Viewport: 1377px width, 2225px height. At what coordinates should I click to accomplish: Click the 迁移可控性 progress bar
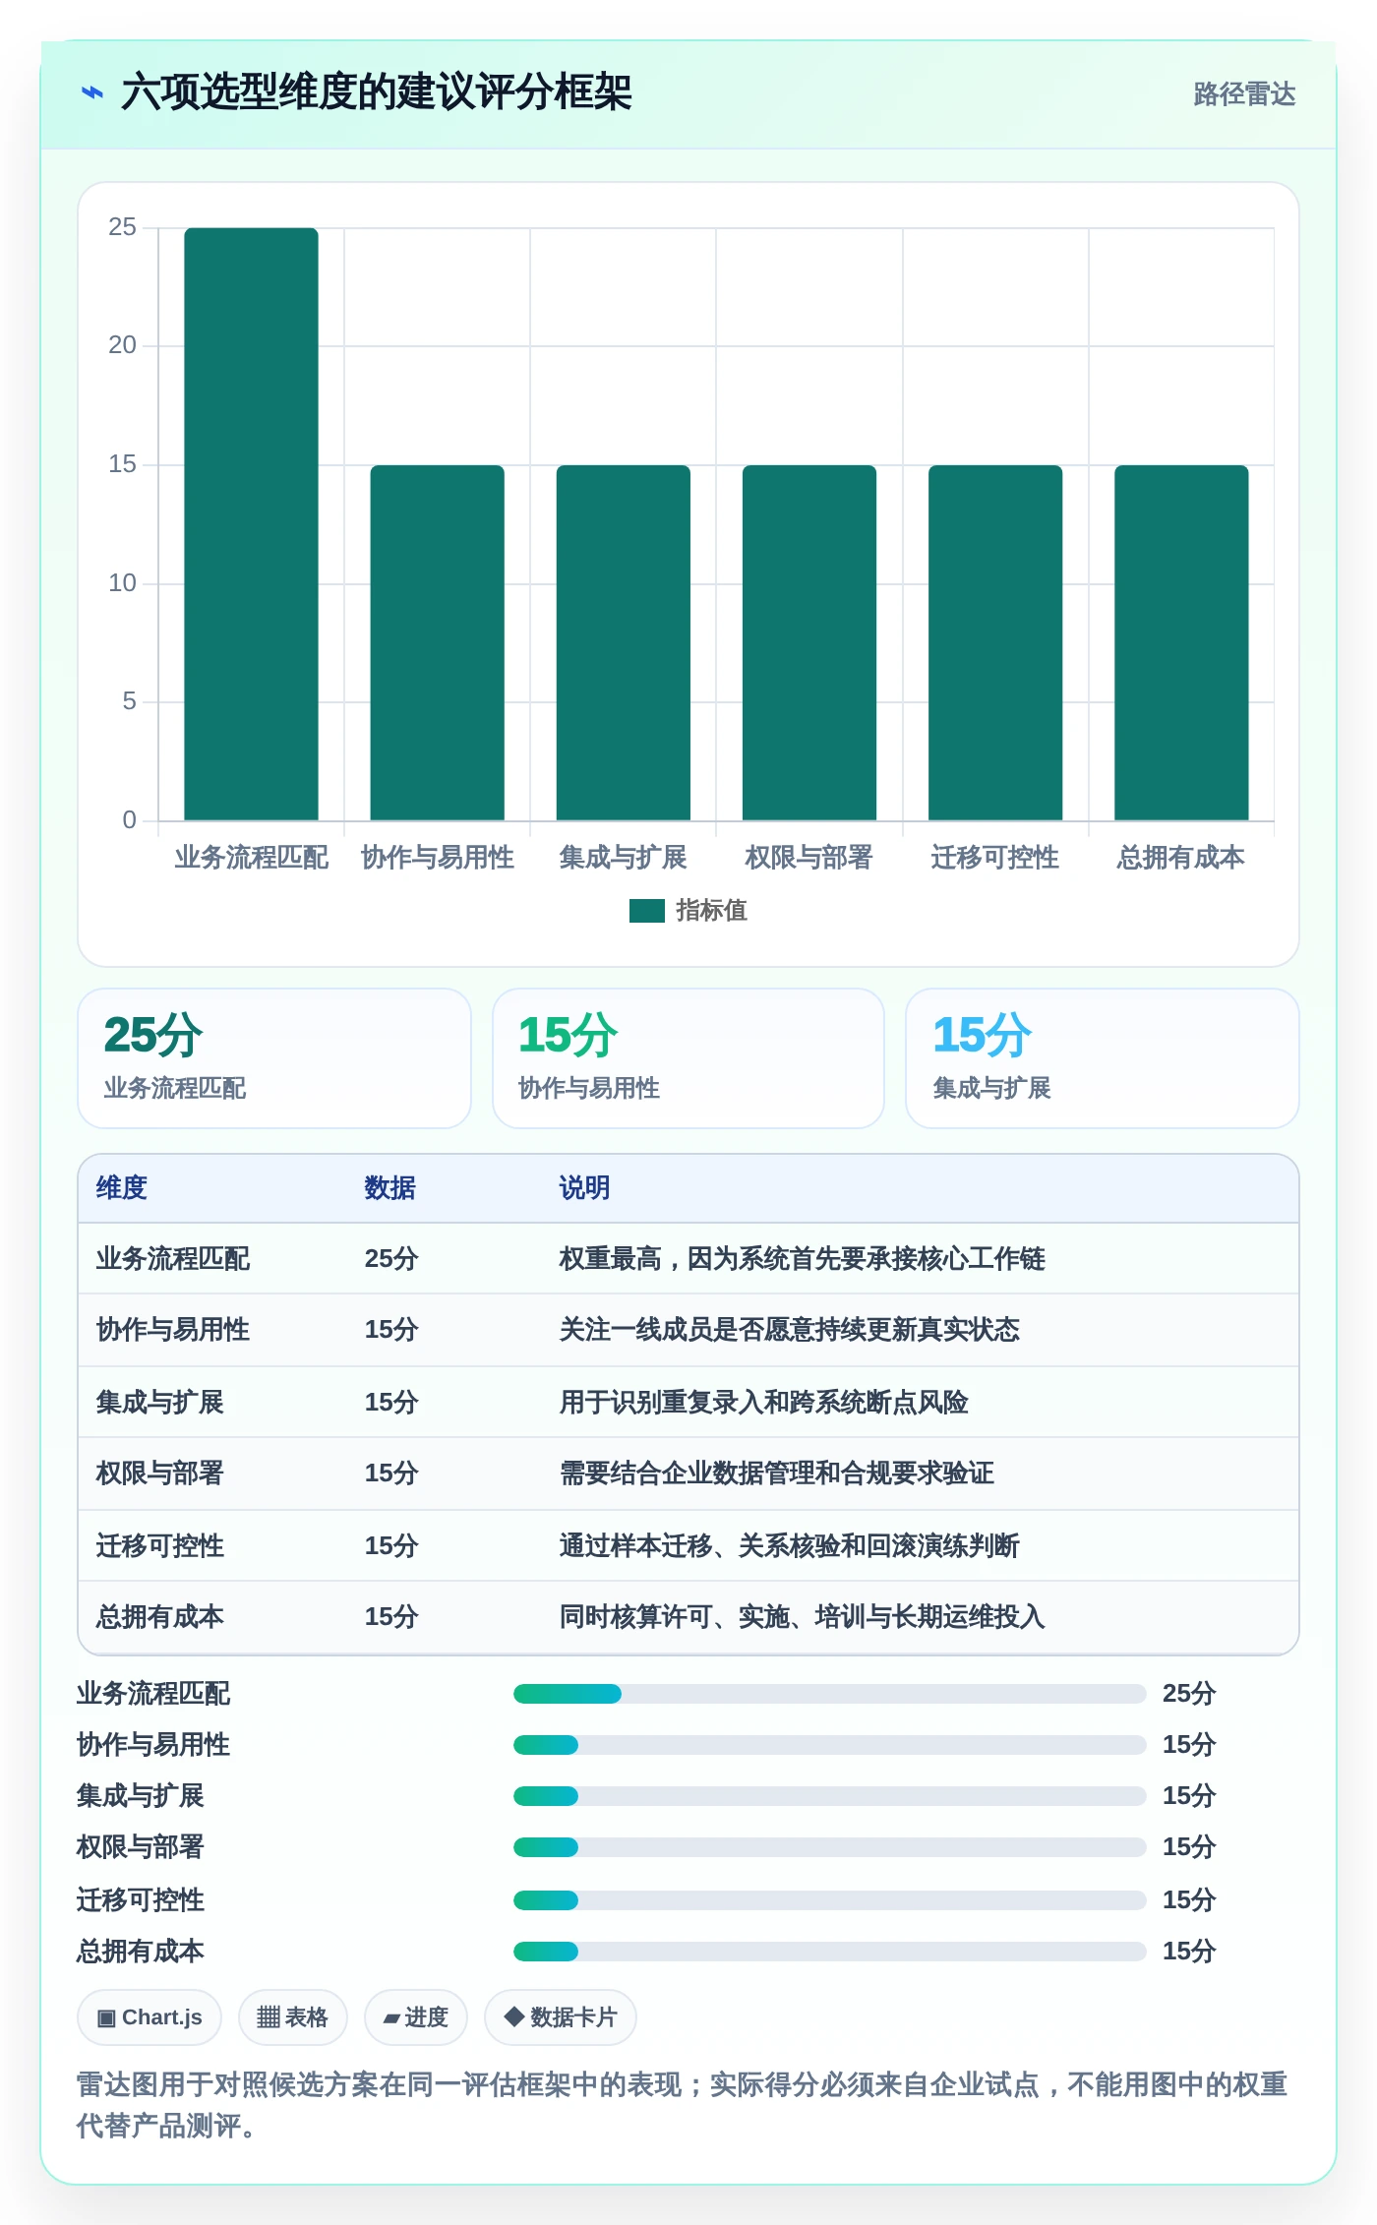tap(829, 1900)
